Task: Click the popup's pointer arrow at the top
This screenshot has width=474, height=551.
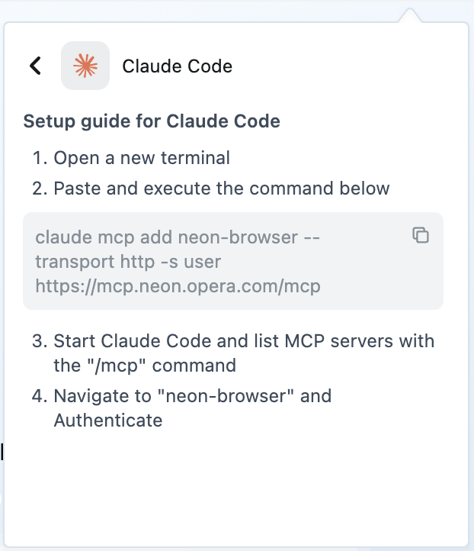Action: click(x=409, y=16)
